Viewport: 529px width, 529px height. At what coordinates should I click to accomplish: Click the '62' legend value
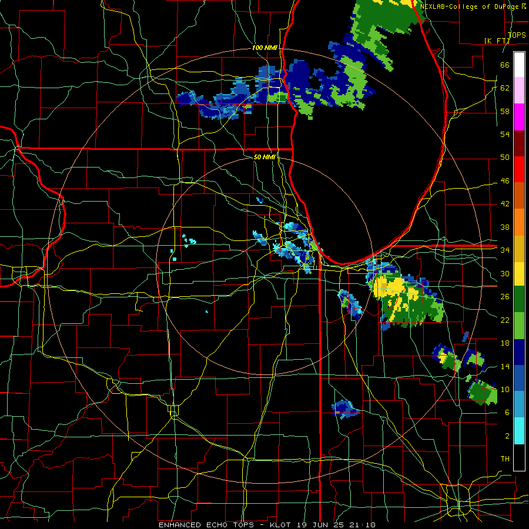pos(505,88)
